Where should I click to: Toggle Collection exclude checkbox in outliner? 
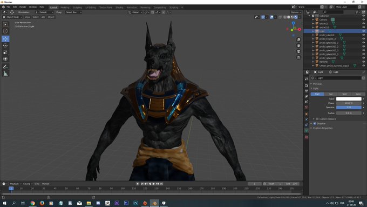[x=313, y=16]
